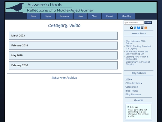
Task: Open the Contact nav tab
Action: tap(109, 16)
